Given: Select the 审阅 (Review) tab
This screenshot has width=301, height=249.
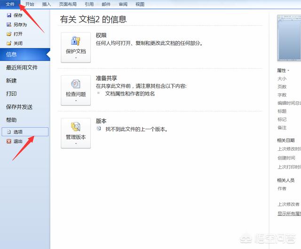Looking at the screenshot, I should (x=123, y=4).
